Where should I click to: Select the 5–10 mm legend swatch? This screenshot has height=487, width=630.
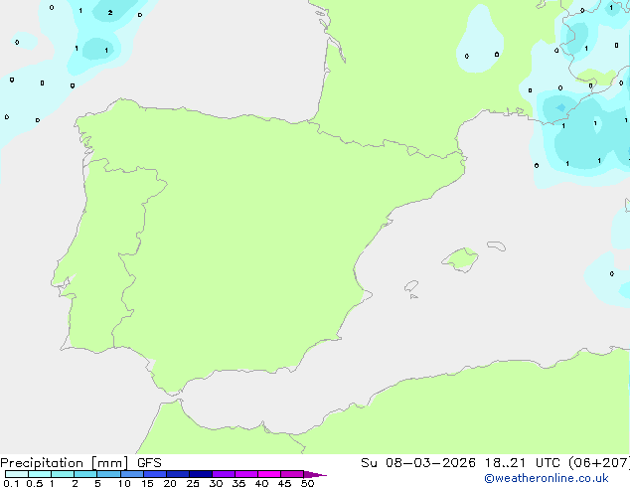click(109, 474)
